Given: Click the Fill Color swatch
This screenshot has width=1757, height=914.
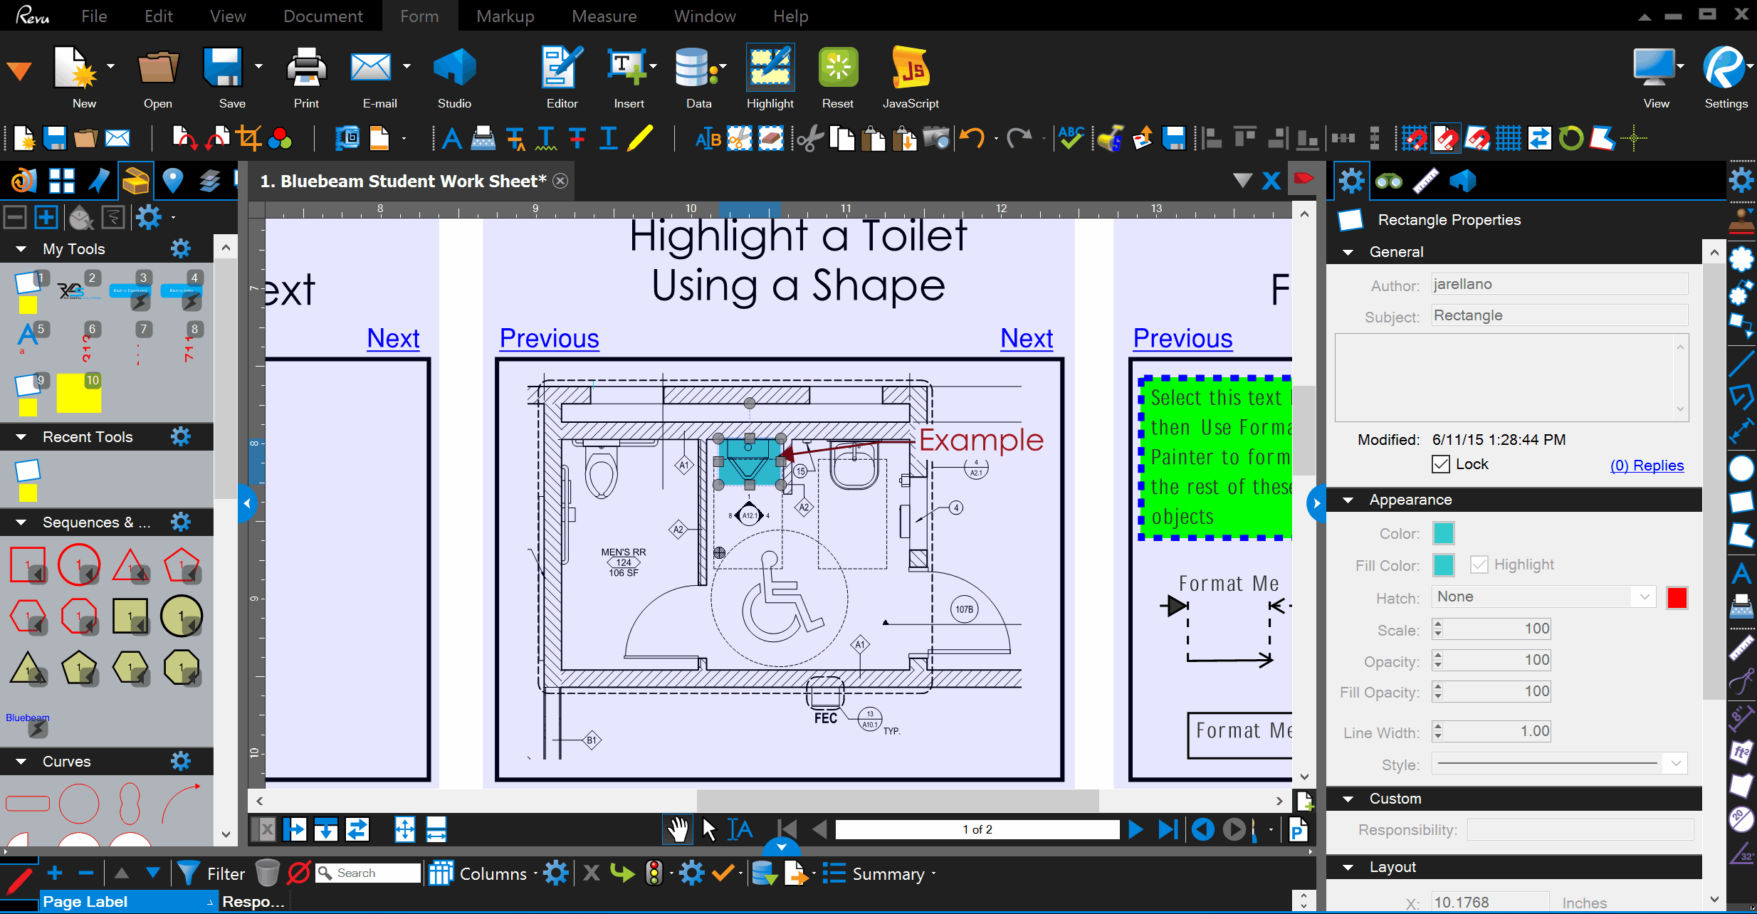Looking at the screenshot, I should 1443,565.
